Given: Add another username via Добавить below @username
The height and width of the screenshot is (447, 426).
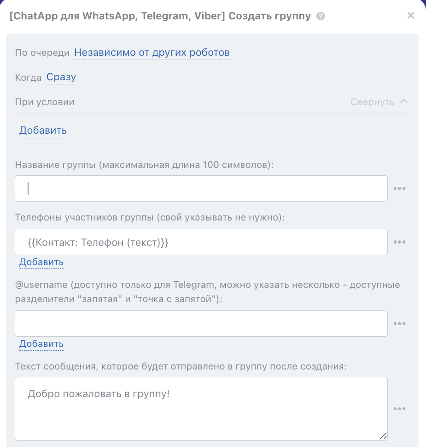Looking at the screenshot, I should click(41, 344).
